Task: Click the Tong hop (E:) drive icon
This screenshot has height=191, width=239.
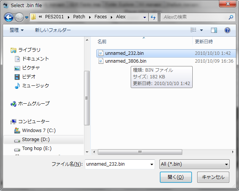Action: point(17,150)
